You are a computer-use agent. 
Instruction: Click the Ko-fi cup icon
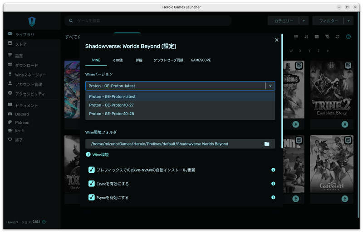pyautogui.click(x=10, y=130)
